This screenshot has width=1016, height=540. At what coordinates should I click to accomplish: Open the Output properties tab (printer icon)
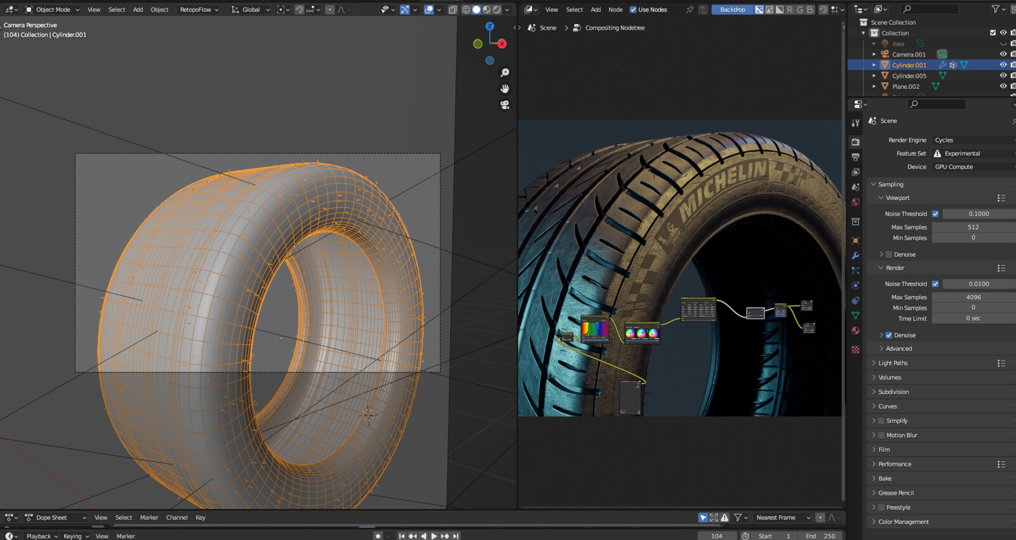click(x=855, y=157)
